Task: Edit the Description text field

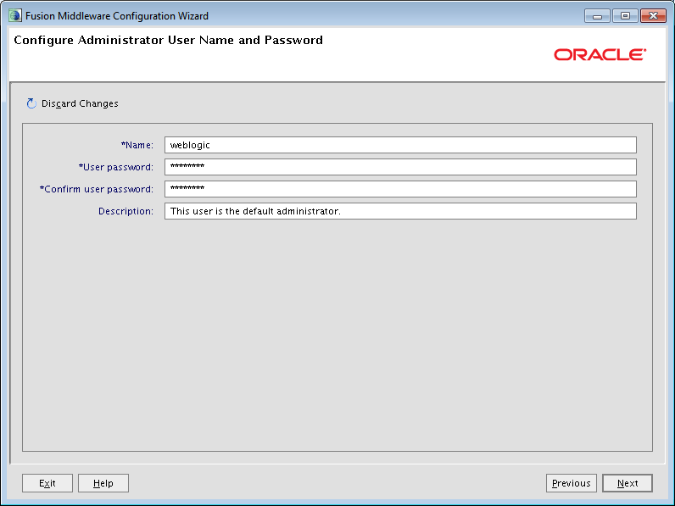Action: click(400, 211)
